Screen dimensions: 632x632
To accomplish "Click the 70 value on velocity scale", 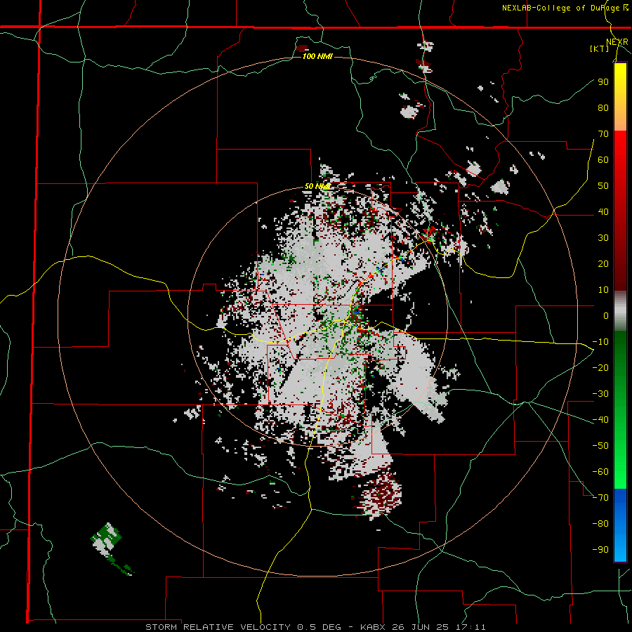I will (x=603, y=134).
